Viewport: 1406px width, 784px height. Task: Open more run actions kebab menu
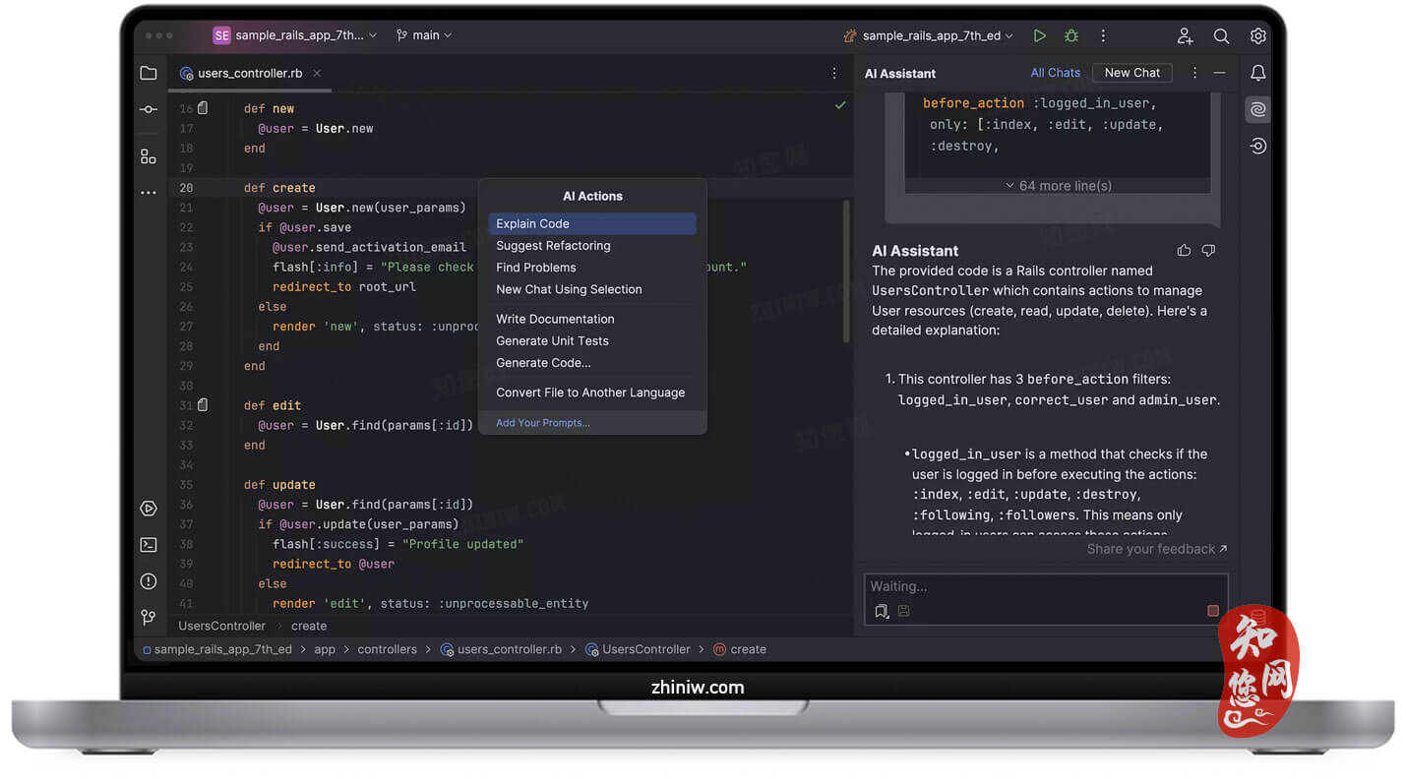(x=1103, y=35)
